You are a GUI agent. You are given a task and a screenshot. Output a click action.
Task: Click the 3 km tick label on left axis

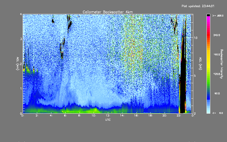(21, 39)
